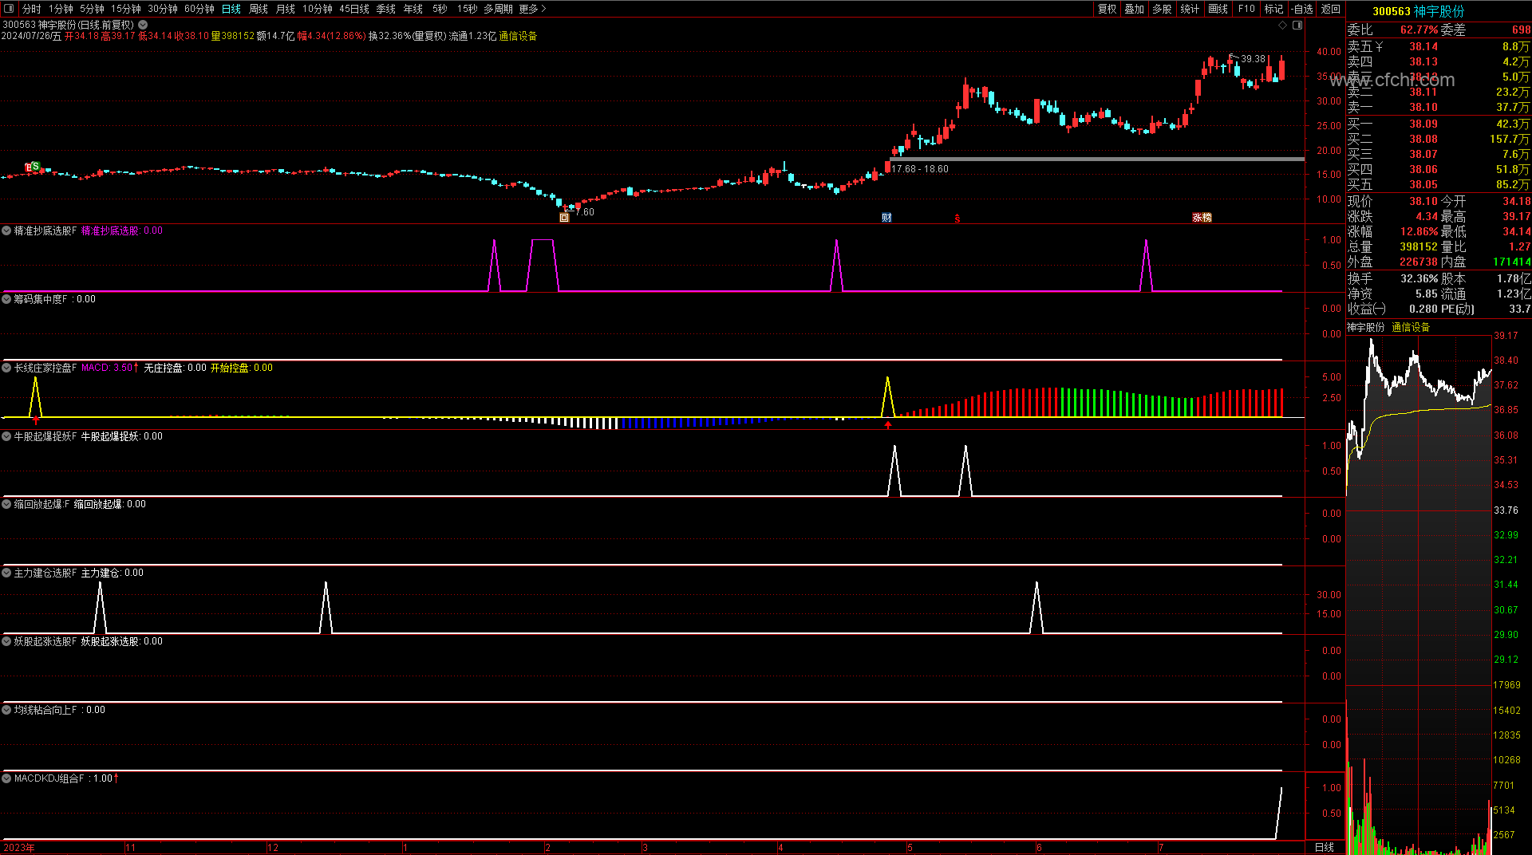Click the orange square marker near the 7.60 low
This screenshot has height=855, width=1532.
click(x=564, y=218)
